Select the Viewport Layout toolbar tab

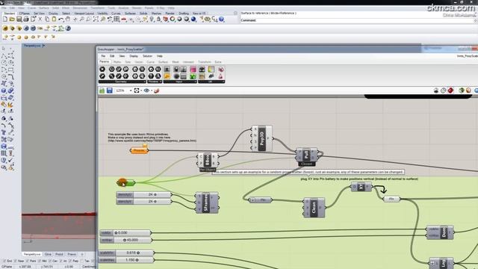point(84,13)
